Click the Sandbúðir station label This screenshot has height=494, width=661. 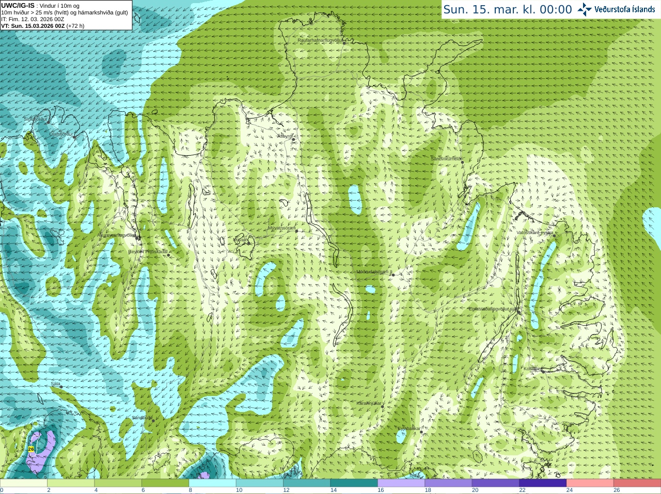pyautogui.click(x=141, y=418)
